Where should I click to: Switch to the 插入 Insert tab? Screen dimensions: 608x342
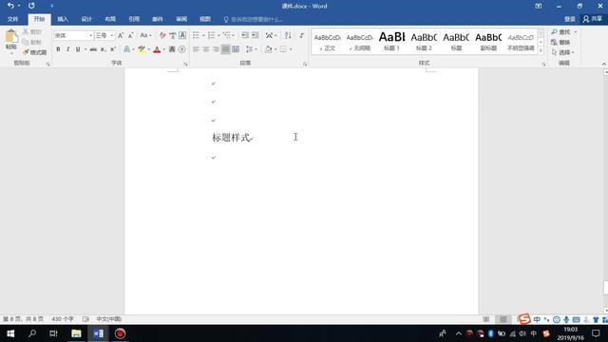point(63,19)
